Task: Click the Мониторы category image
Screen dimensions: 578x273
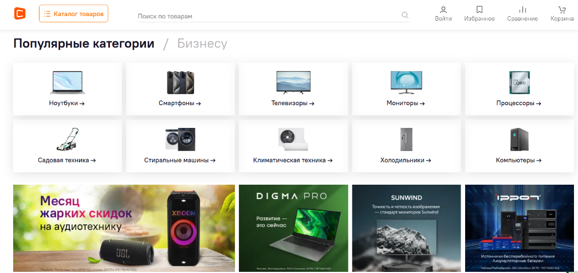Action: [x=406, y=82]
